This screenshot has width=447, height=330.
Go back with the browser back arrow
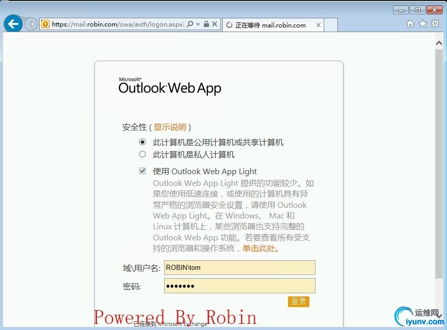pyautogui.click(x=13, y=24)
